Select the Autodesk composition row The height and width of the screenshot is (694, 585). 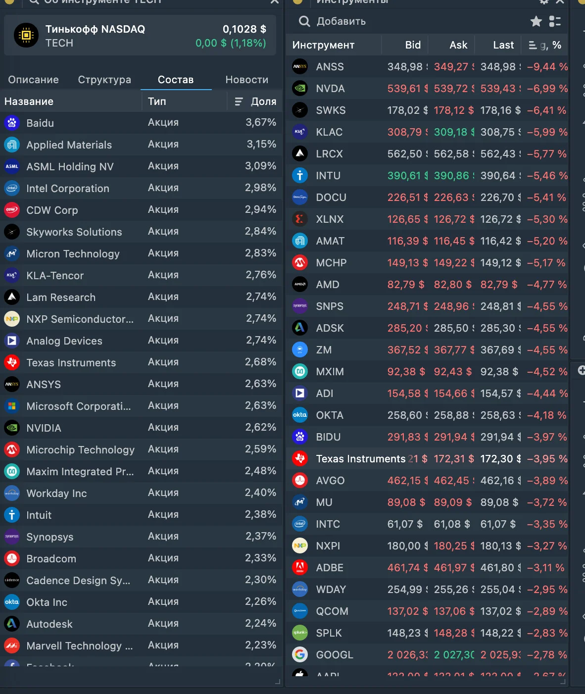click(141, 624)
